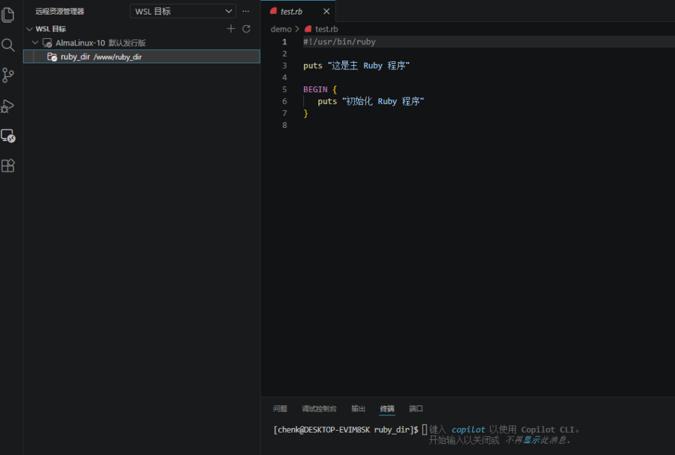The width and height of the screenshot is (675, 455).
Task: Open the Search view
Action: coord(8,45)
